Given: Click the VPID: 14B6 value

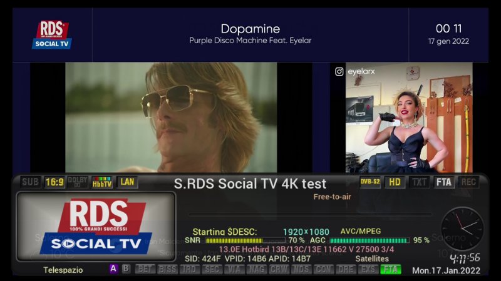Looking at the screenshot, I should pyautogui.click(x=245, y=259).
